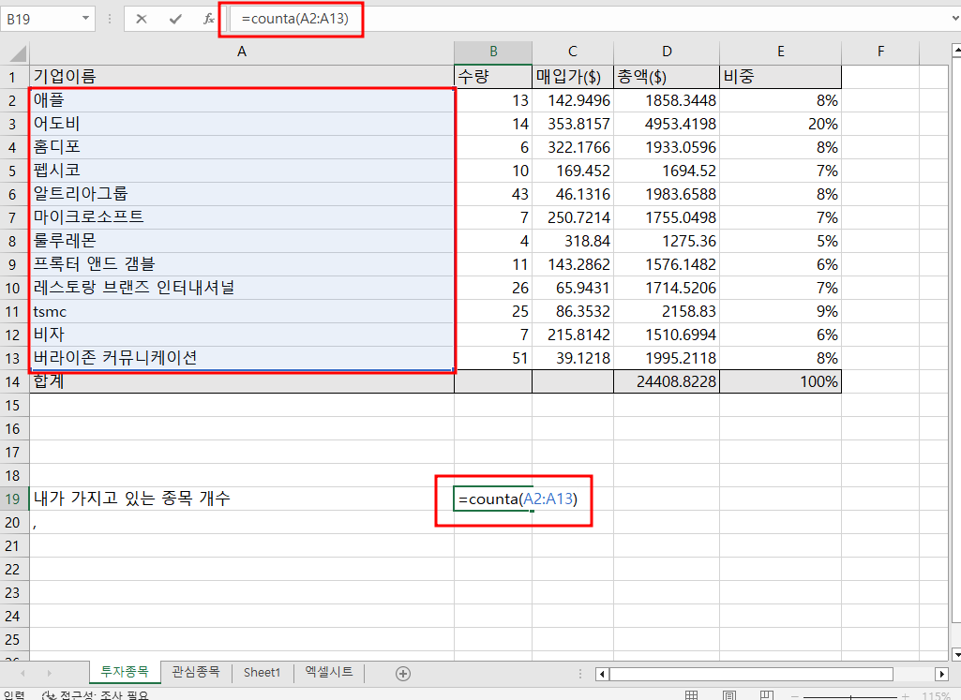Select column F header
Image resolution: width=961 pixels, height=700 pixels.
click(880, 52)
